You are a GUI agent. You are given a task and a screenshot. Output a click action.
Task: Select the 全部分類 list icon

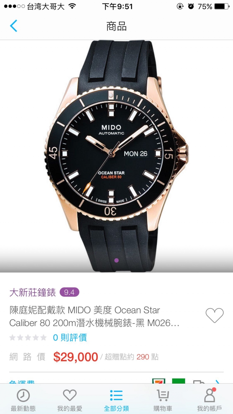point(116,400)
